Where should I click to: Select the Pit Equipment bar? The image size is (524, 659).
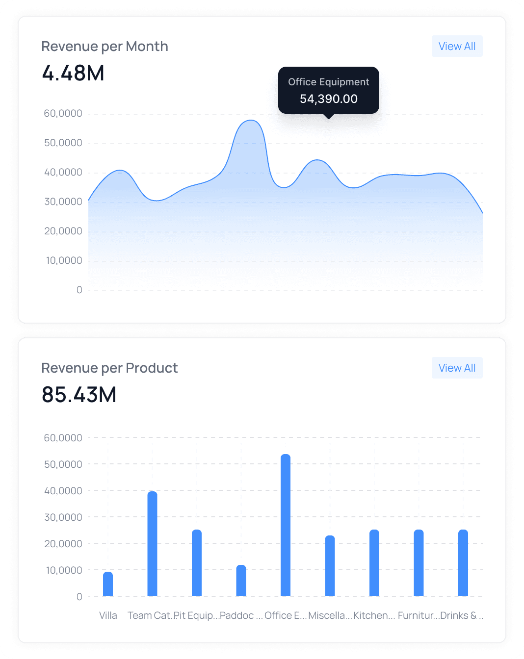(x=197, y=561)
